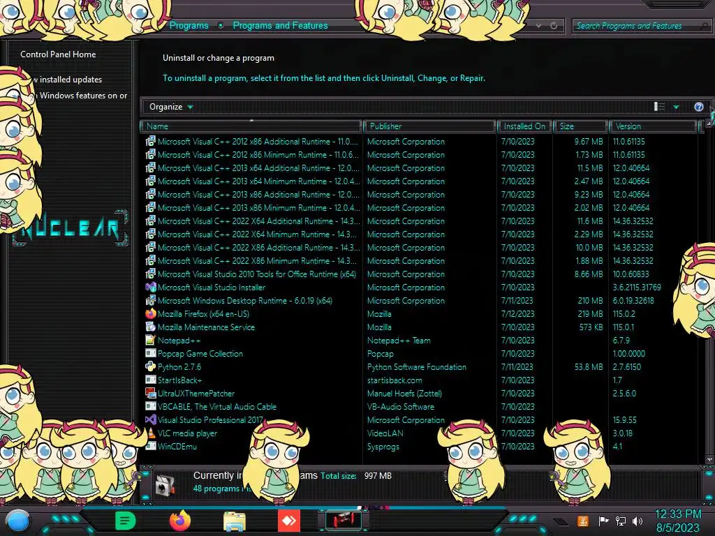Click the 573 KB size cell
715x536 pixels.
[x=591, y=327]
